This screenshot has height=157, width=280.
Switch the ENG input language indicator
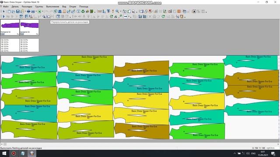(x=253, y=154)
